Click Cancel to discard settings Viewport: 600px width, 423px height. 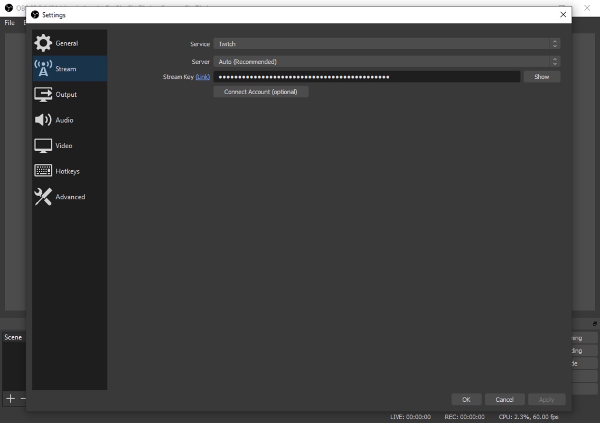click(x=505, y=399)
